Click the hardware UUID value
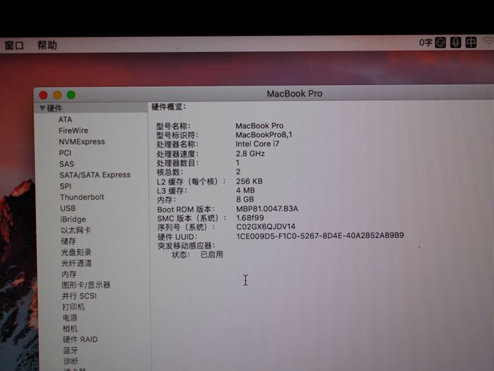The width and height of the screenshot is (494, 371). pos(320,235)
